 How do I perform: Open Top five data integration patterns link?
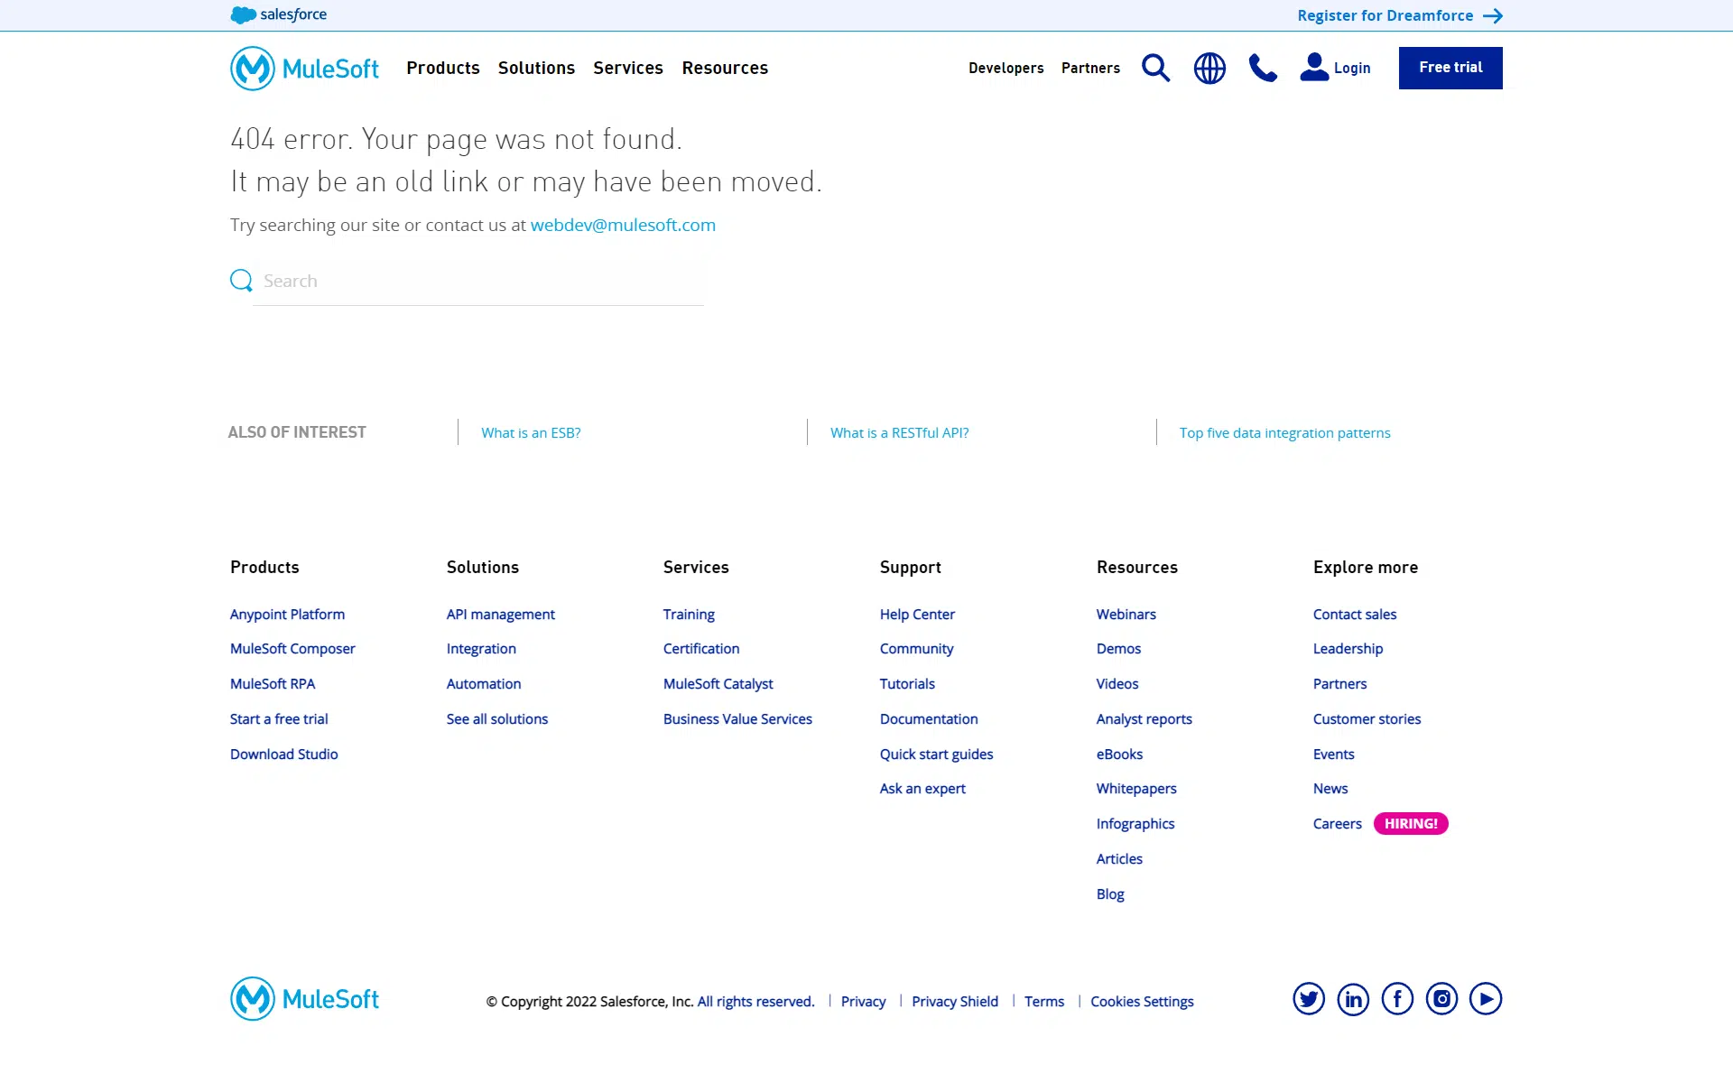pyautogui.click(x=1284, y=432)
